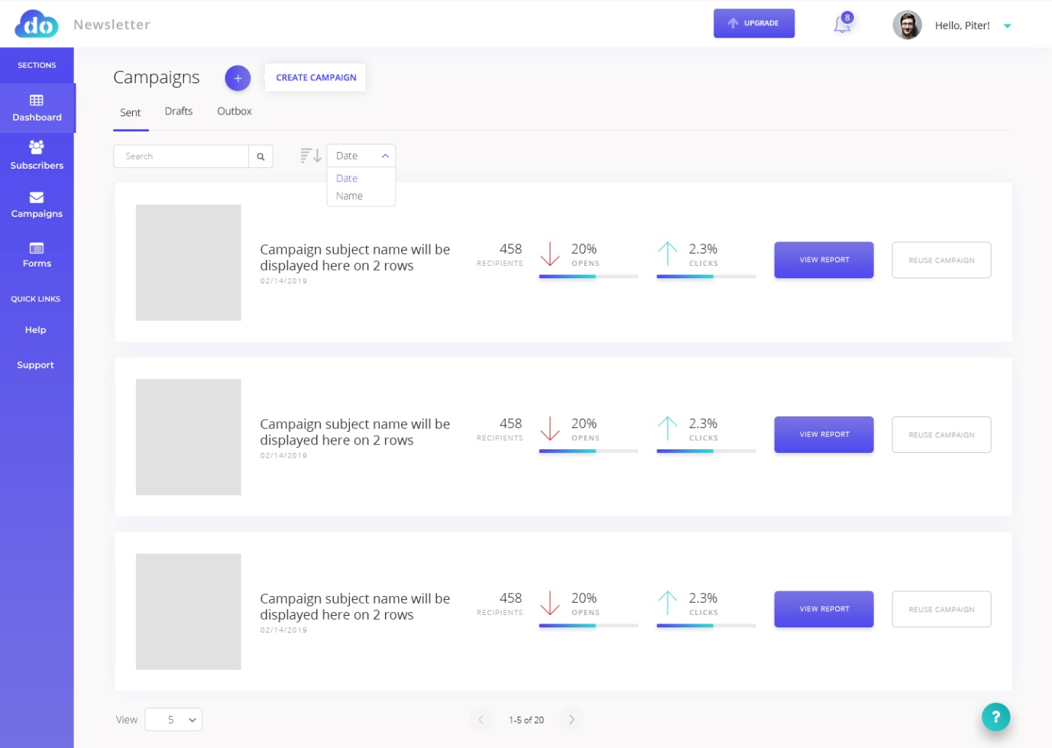Go to next page arrow
The width and height of the screenshot is (1052, 748).
pyautogui.click(x=571, y=720)
